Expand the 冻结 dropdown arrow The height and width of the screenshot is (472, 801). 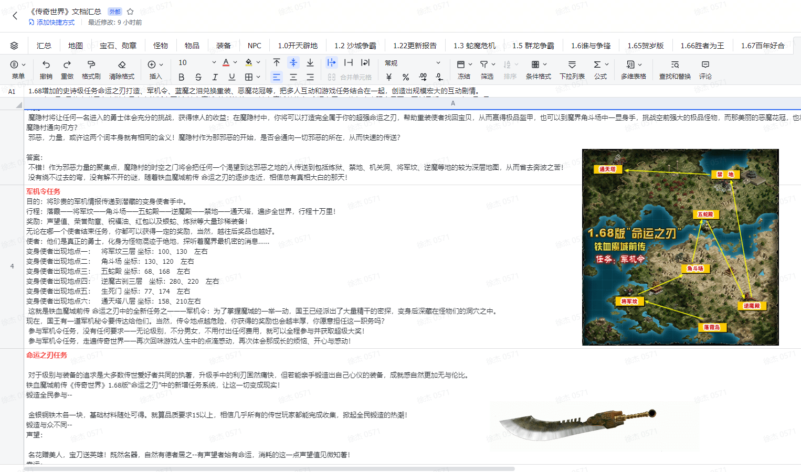click(x=470, y=65)
